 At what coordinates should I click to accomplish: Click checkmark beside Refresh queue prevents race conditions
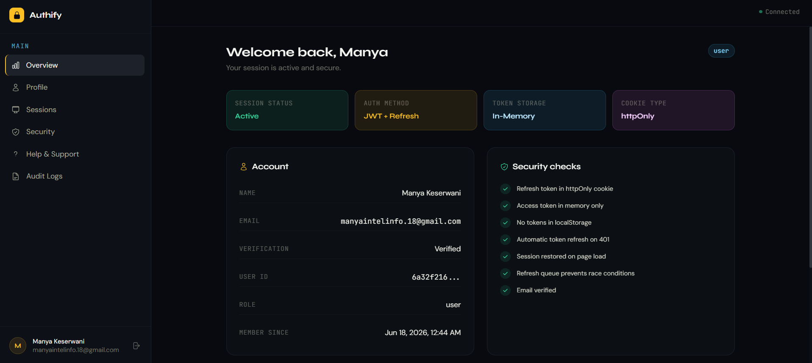click(505, 273)
